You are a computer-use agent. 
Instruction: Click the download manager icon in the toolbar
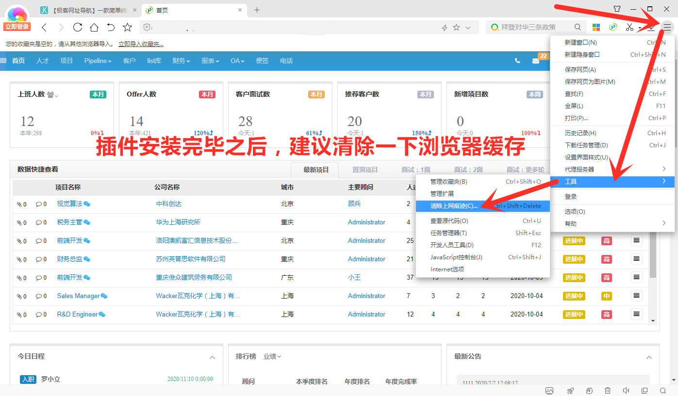[650, 27]
